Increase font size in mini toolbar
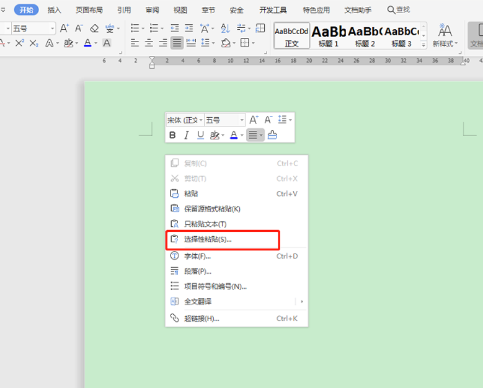The width and height of the screenshot is (483, 388). [254, 120]
